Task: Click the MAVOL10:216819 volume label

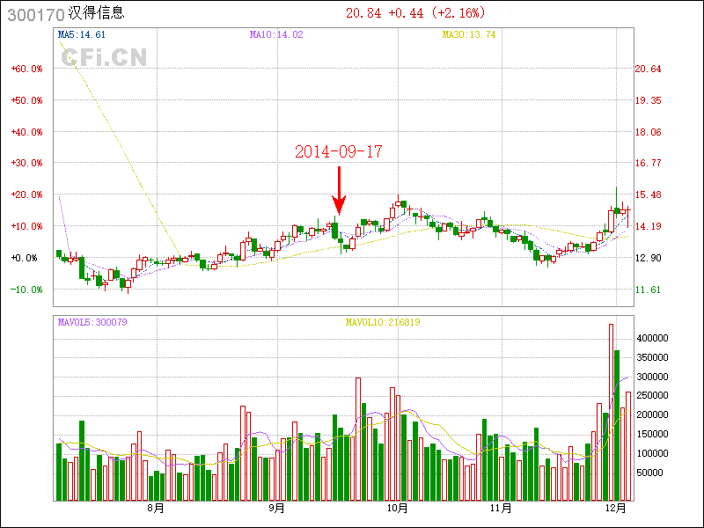Action: pos(382,322)
